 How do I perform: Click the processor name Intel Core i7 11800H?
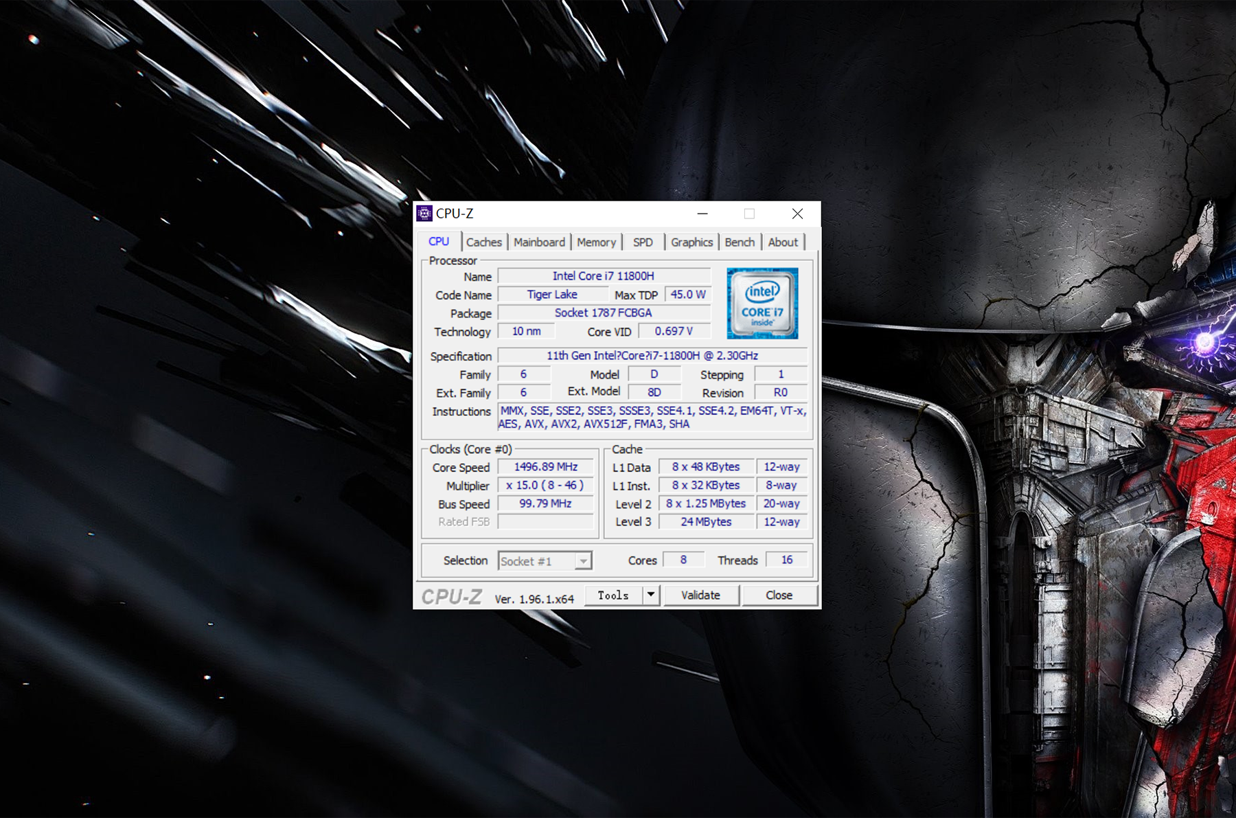[x=604, y=276]
